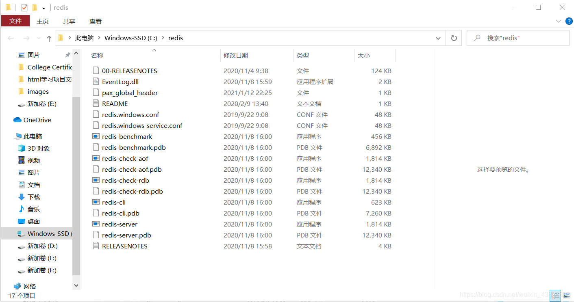Select the pax_global_header file name
The image size is (574, 302).
(130, 93)
